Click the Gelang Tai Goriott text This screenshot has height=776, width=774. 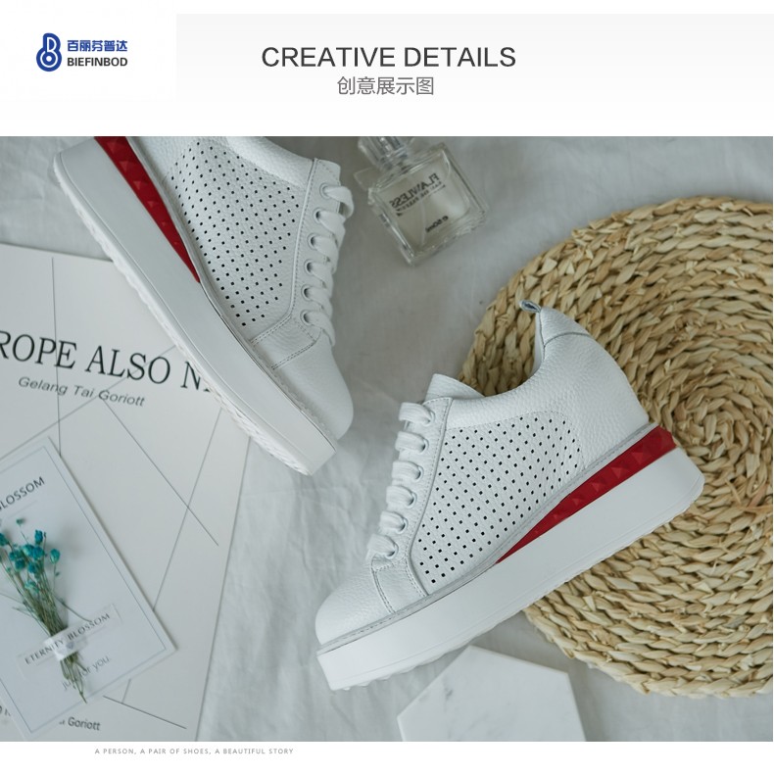click(81, 391)
